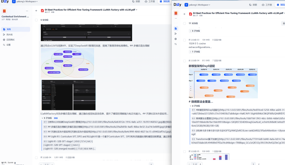Open the 流水线 pipeline icon in right sidebar

click(175, 34)
